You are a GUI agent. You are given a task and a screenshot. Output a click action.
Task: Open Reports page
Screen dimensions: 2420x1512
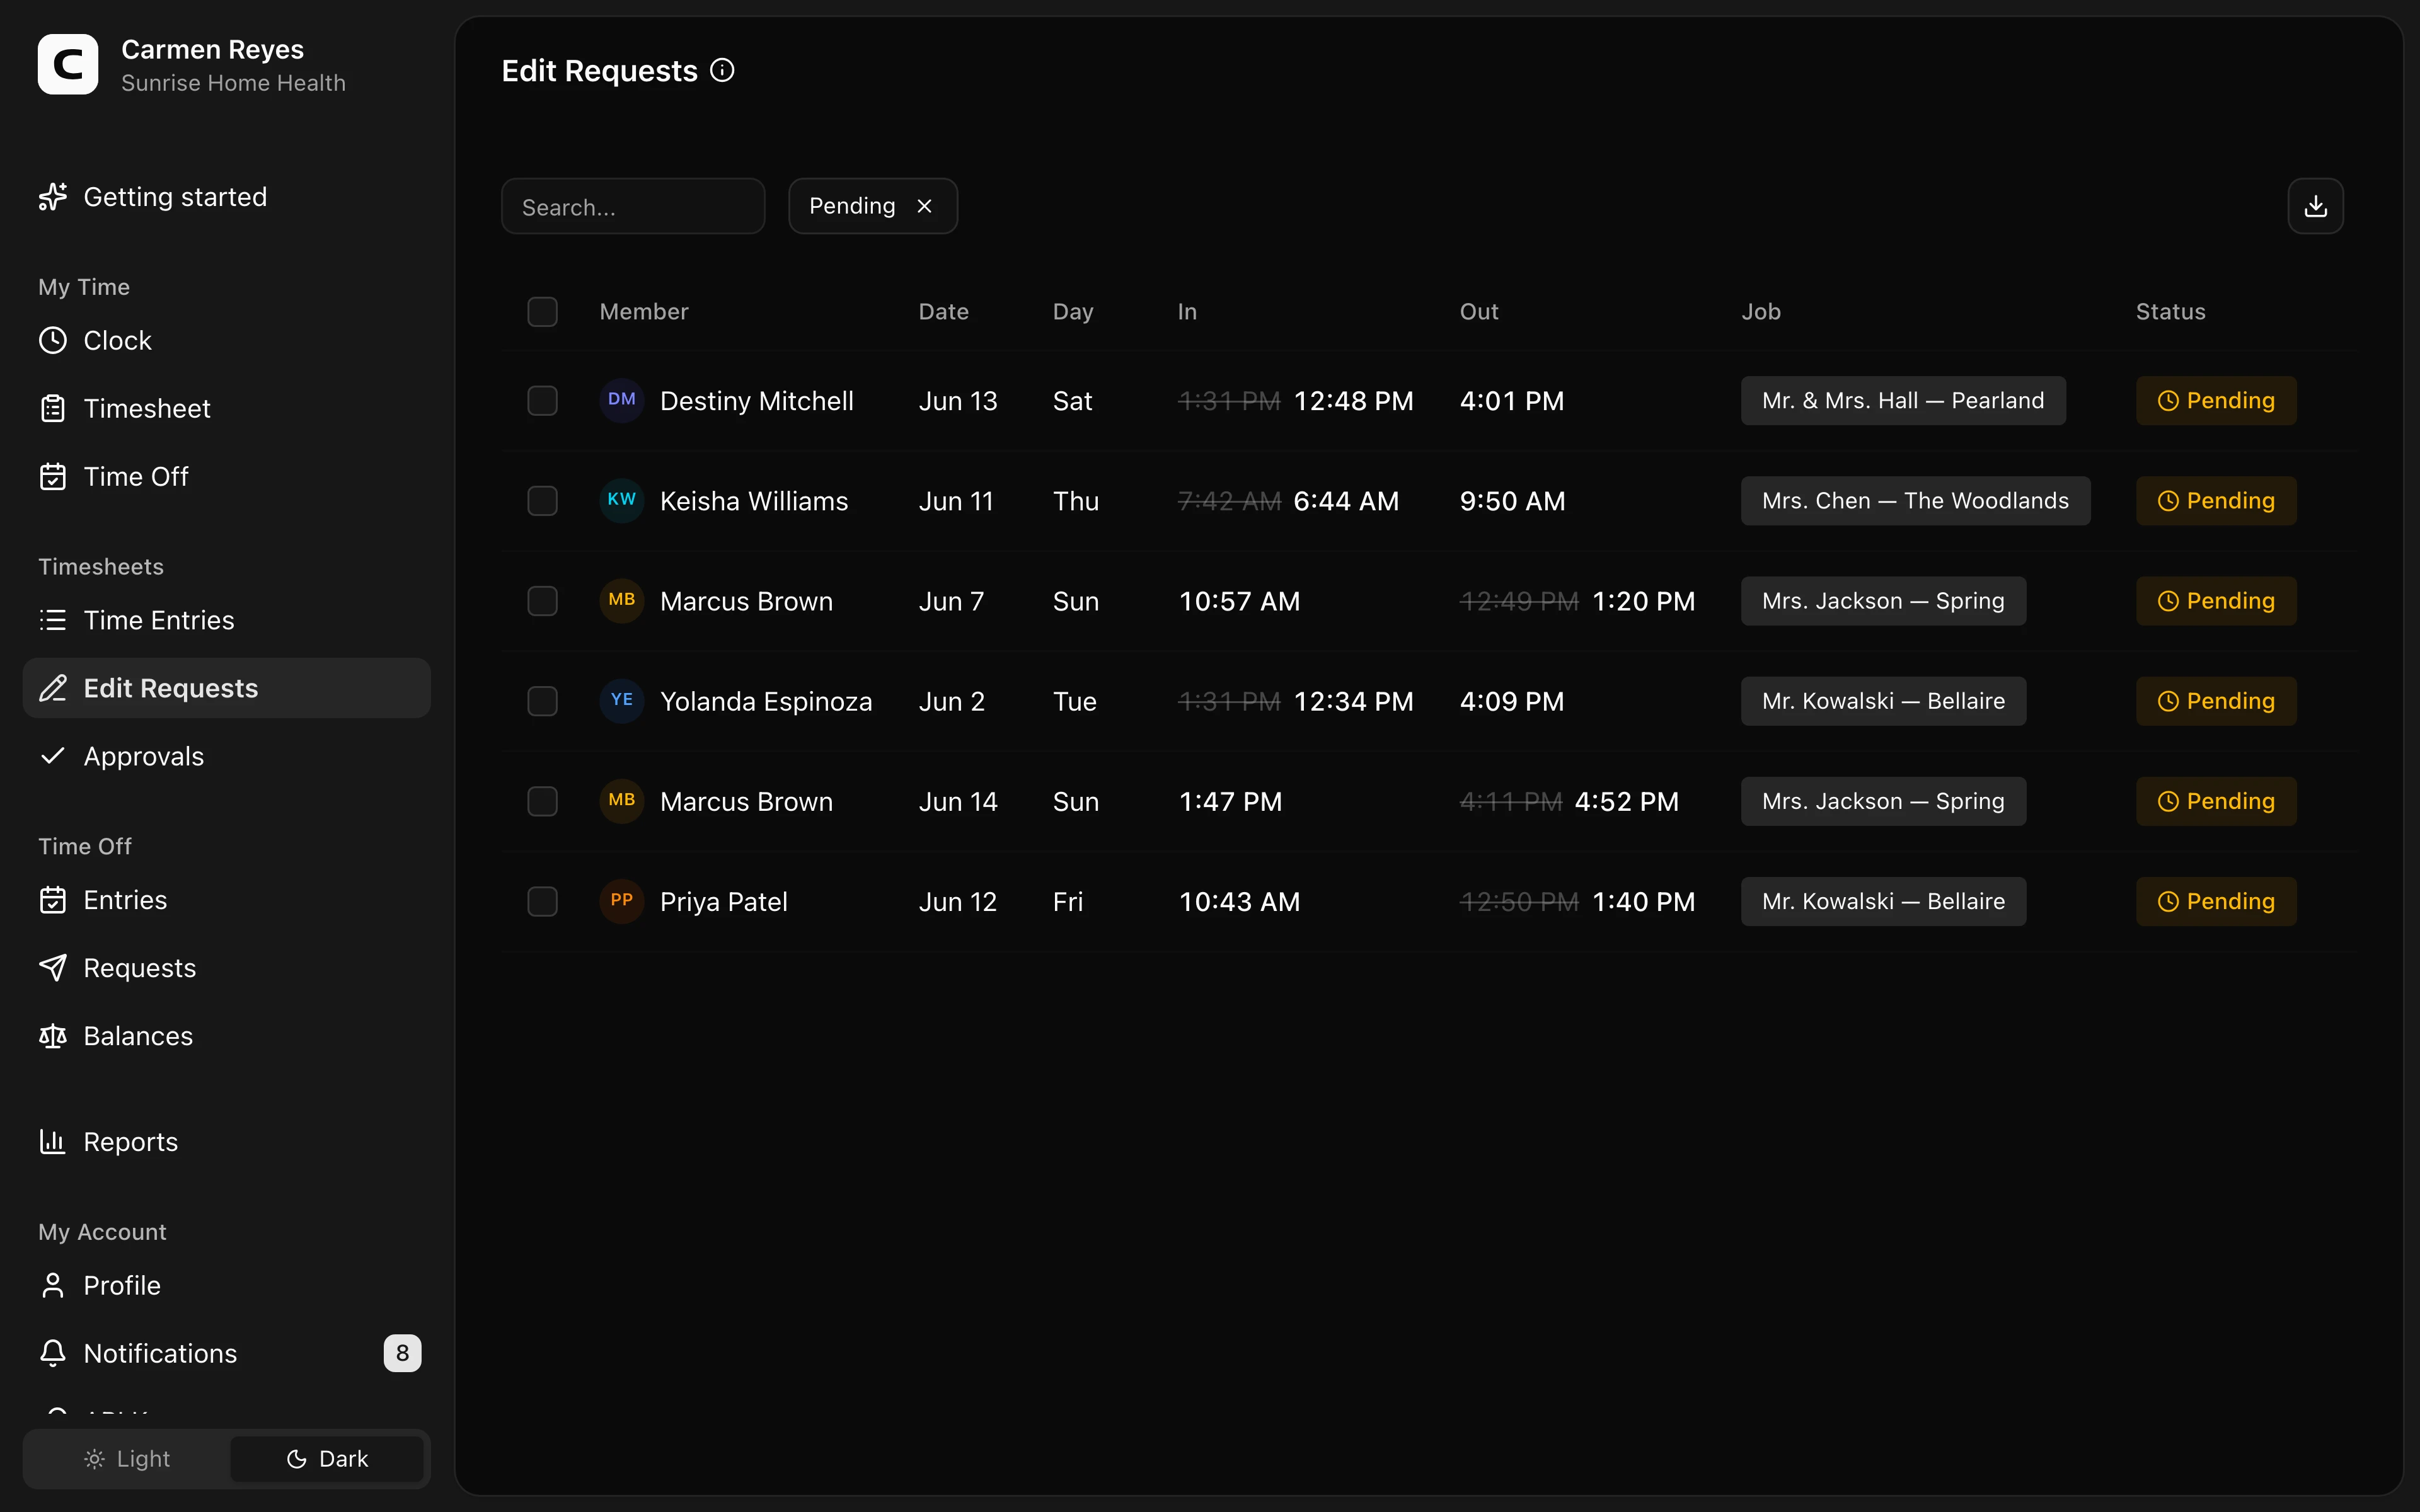tap(226, 1142)
